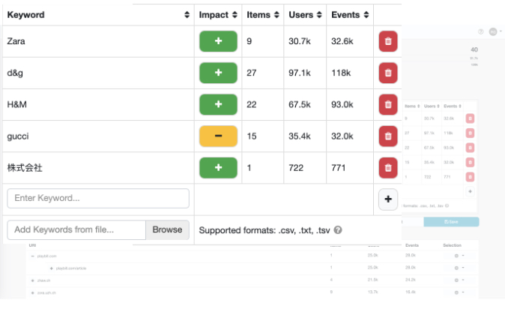Delete the H&M keyword with its trash icon
This screenshot has width=505, height=324.
tap(388, 104)
